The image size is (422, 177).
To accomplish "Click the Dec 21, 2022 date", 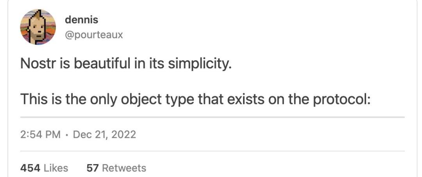I will pyautogui.click(x=104, y=135).
